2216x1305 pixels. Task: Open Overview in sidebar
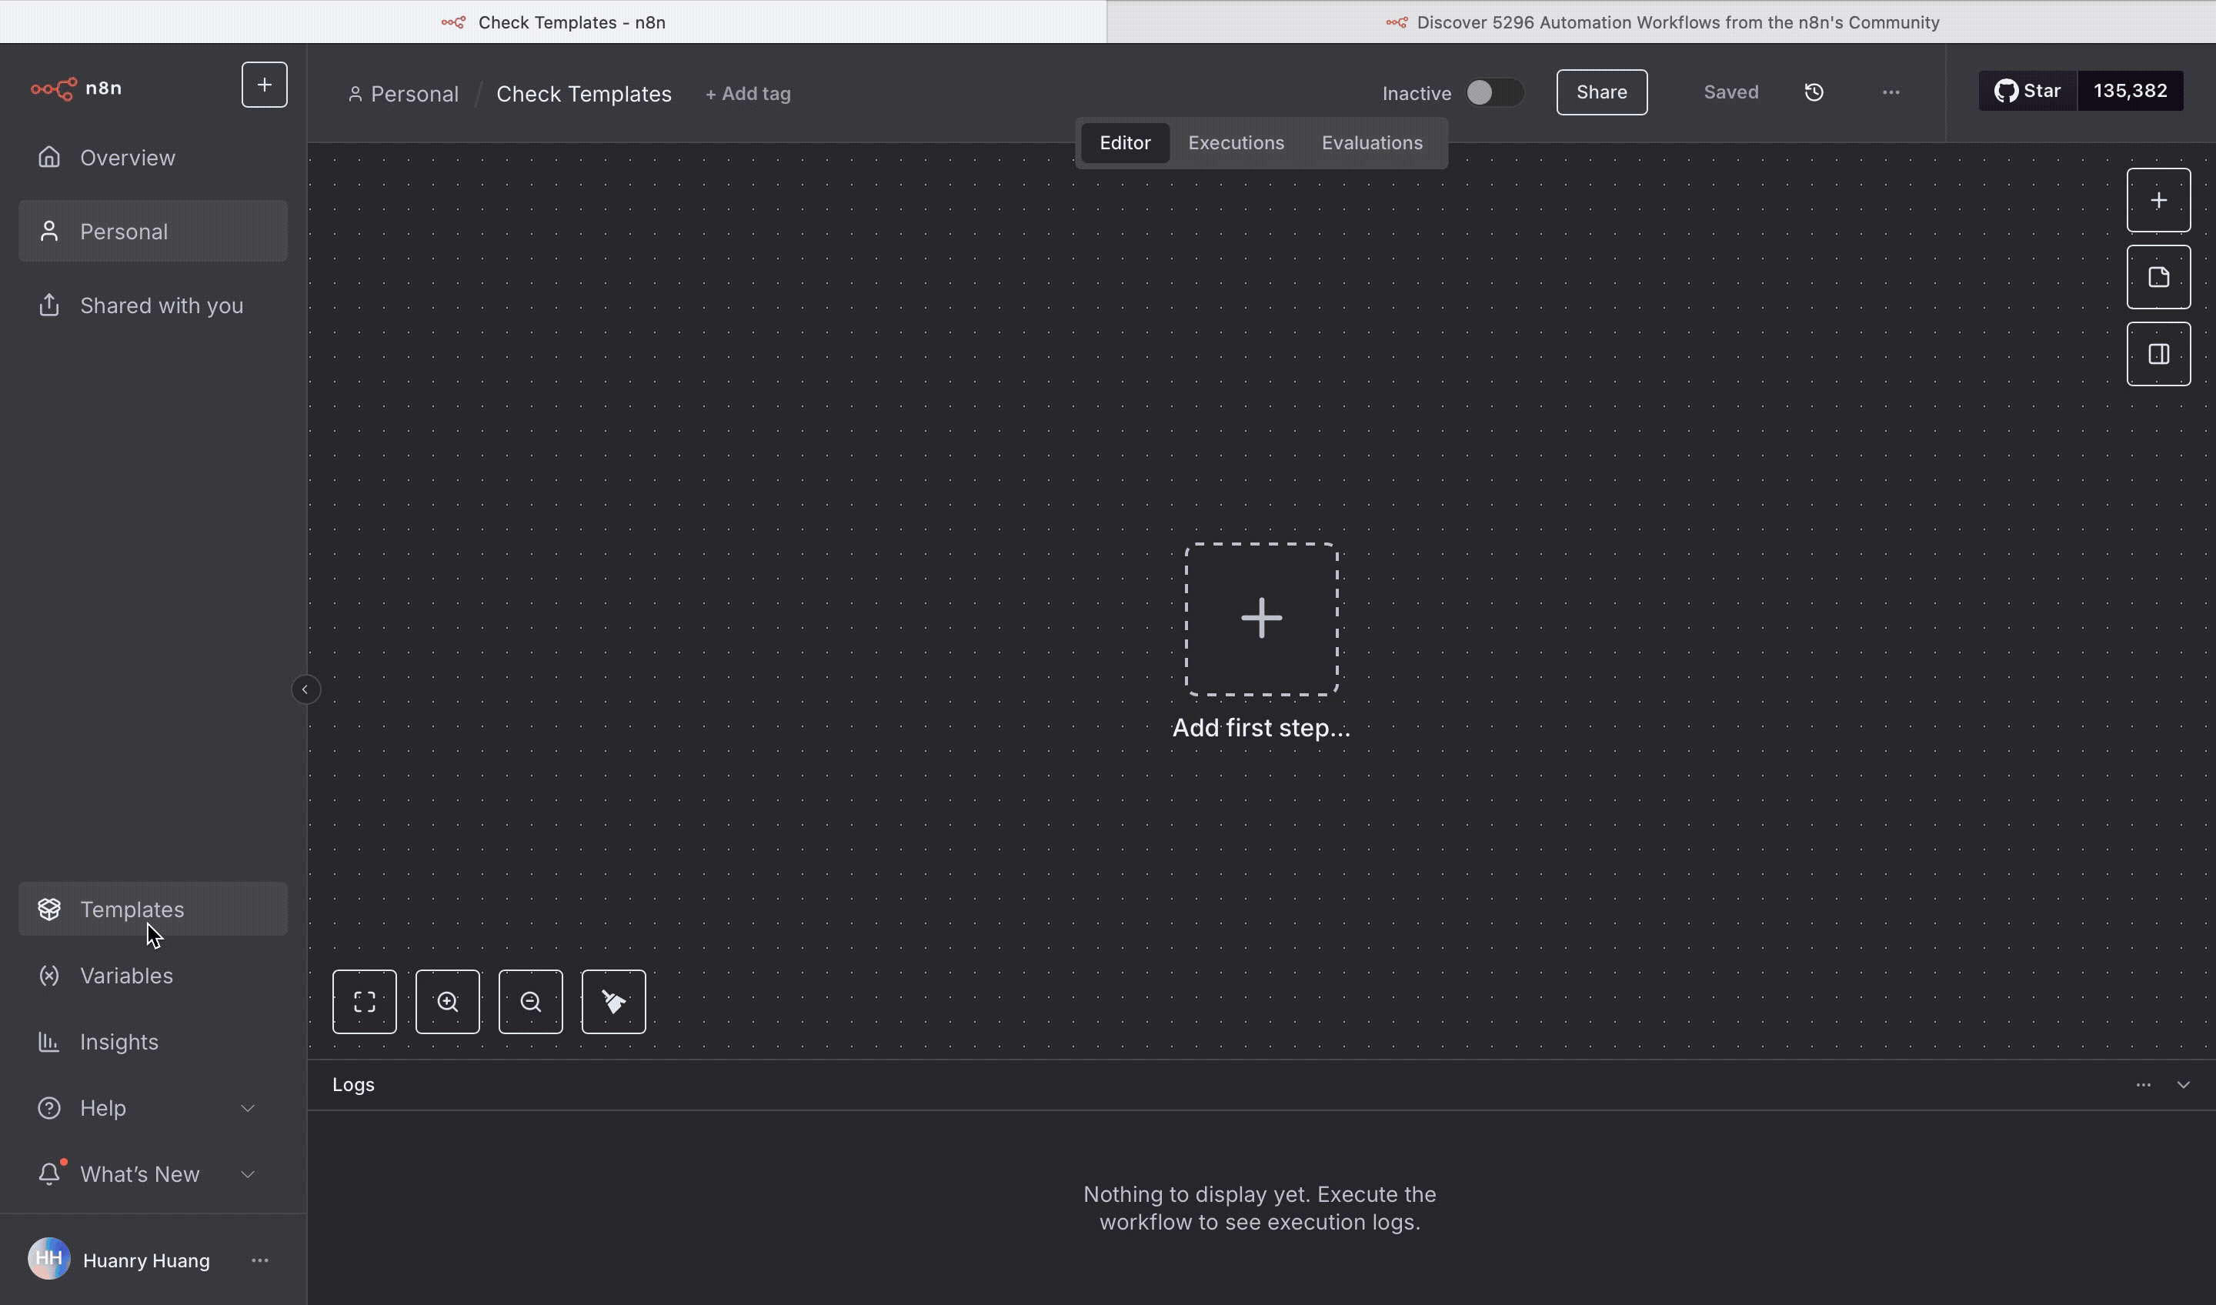(153, 158)
